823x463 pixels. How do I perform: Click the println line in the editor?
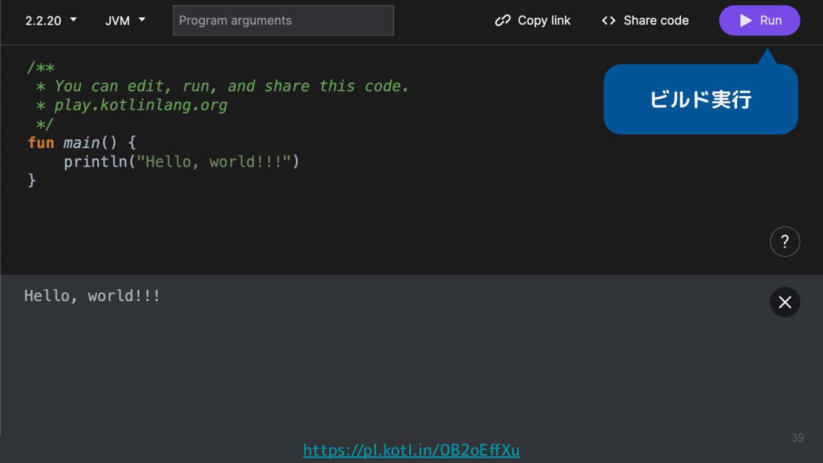181,162
